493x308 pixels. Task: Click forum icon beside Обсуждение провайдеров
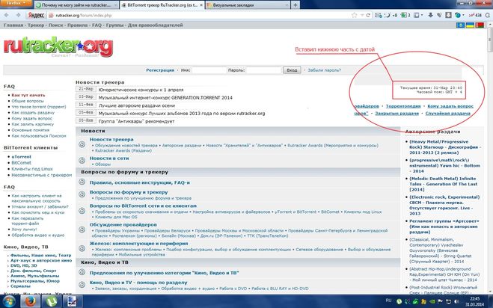(82, 230)
